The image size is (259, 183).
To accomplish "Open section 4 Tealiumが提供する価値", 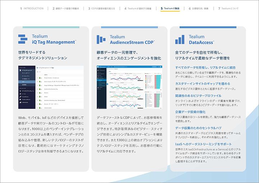I will coord(138,8).
